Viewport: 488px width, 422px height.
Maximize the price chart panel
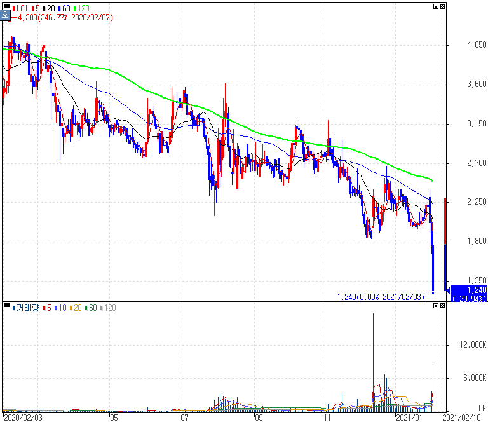point(436,6)
